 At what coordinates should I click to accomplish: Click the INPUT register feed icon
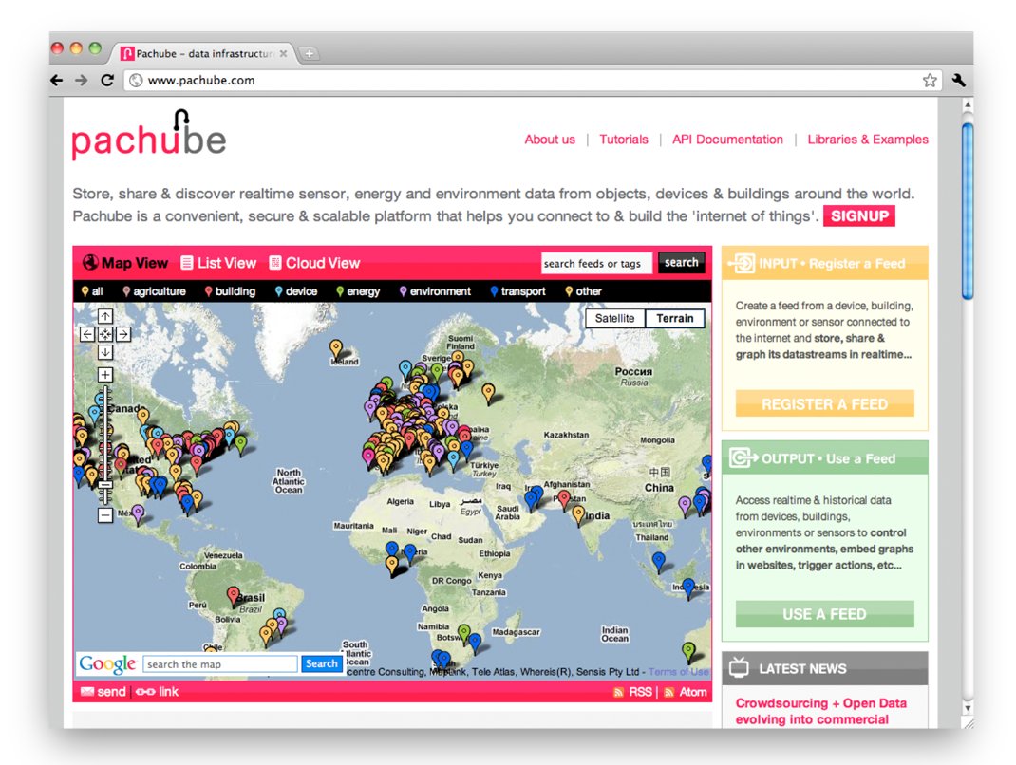tap(743, 263)
